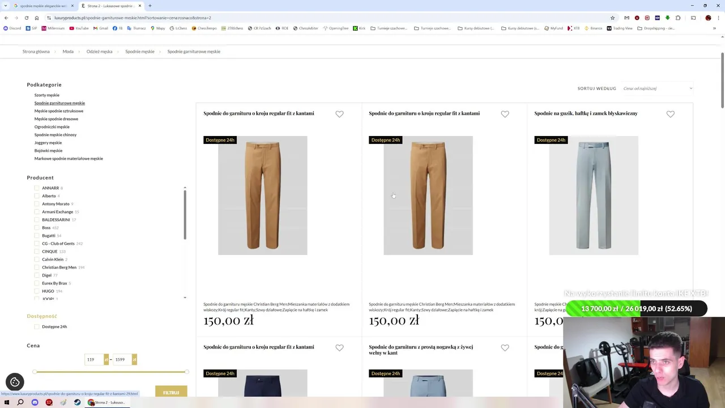Open Lichess bookmark

[178, 28]
